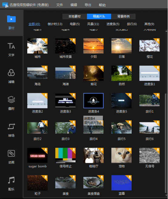Screen dimensions: 168x199
Task: Click the vertical scrollbar thumb of list
Action: [x=166, y=143]
